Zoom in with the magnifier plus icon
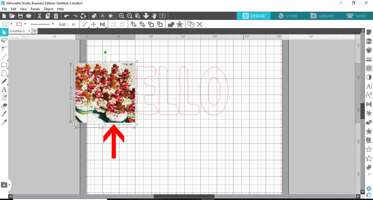Image resolution: width=373 pixels, height=200 pixels. click(122, 16)
